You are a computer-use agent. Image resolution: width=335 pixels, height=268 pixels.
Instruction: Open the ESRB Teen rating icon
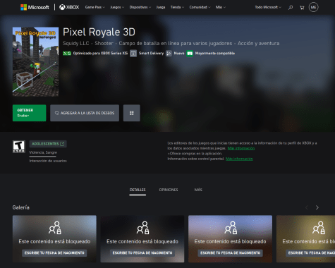pos(19,147)
